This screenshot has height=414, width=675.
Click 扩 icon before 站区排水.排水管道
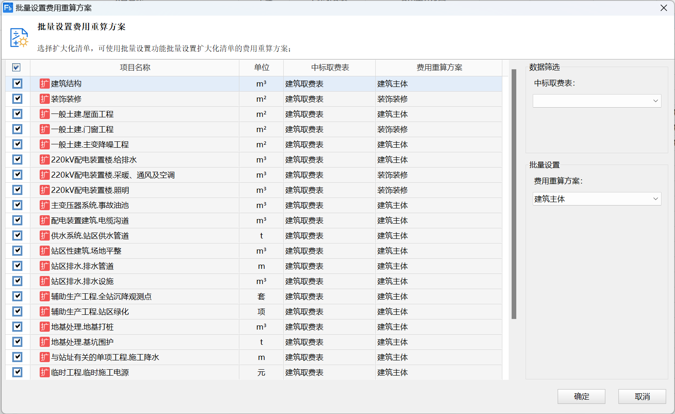point(44,266)
